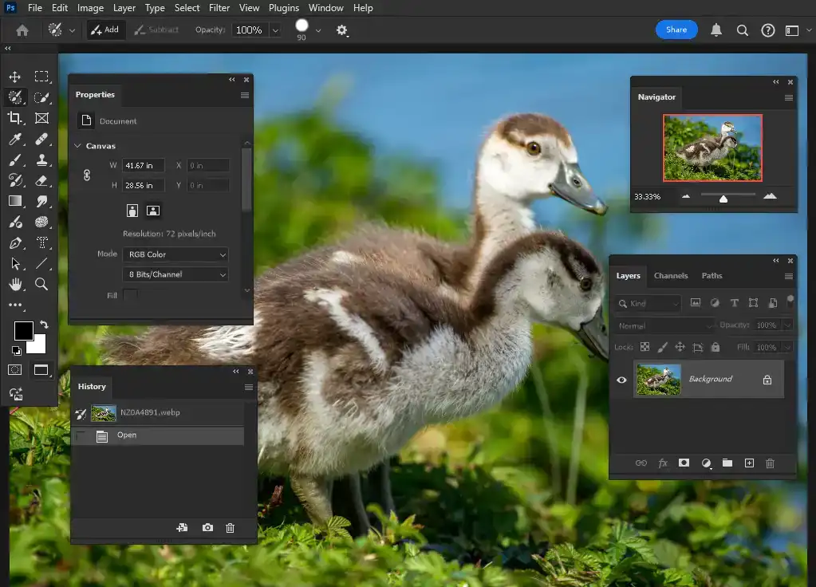Add a layer mask to Background

[x=684, y=463]
